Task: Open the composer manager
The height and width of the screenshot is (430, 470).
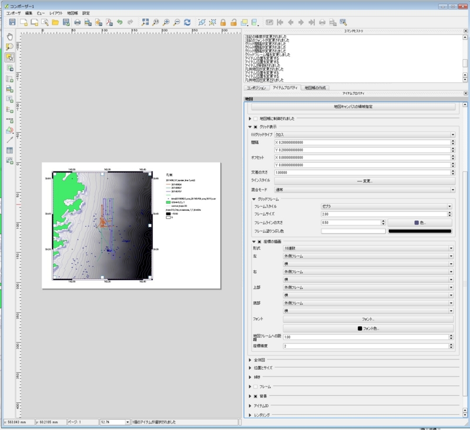Action: [x=45, y=22]
